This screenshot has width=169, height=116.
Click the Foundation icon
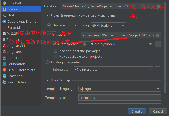[4, 64]
